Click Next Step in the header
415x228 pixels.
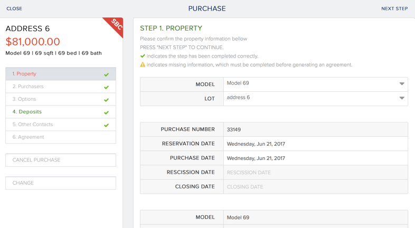point(394,8)
